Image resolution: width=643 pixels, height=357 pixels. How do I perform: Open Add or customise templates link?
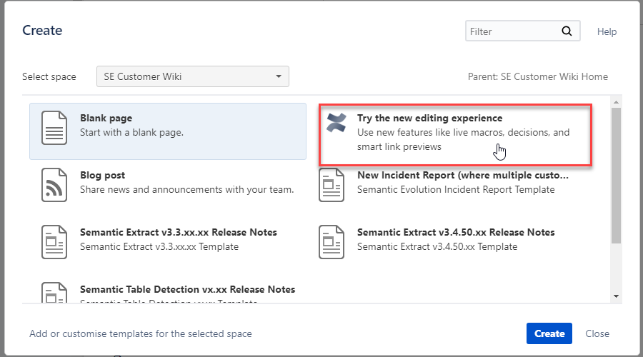[x=141, y=333]
